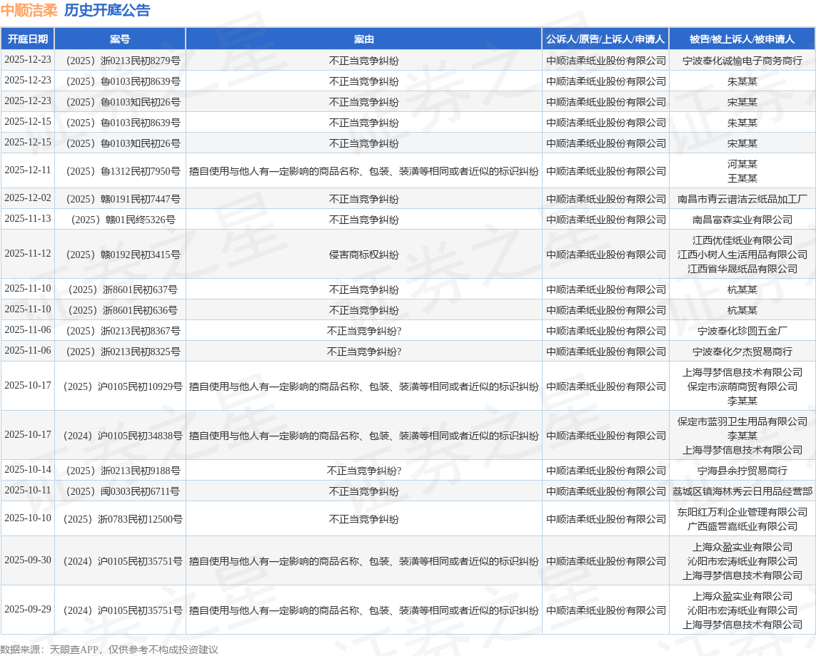
Task: Select defendant 东阳红万利企业管理有限公司
Action: tap(742, 512)
